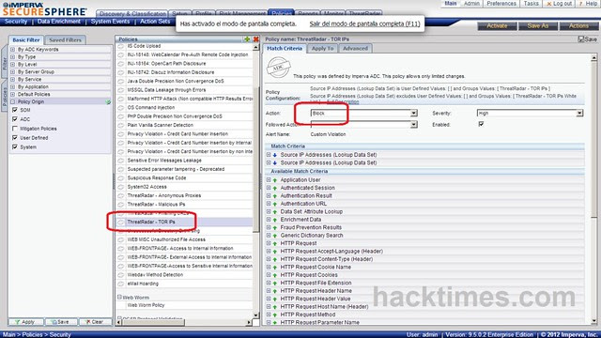Open the Saved Filters tab
The width and height of the screenshot is (601, 338).
tap(65, 39)
